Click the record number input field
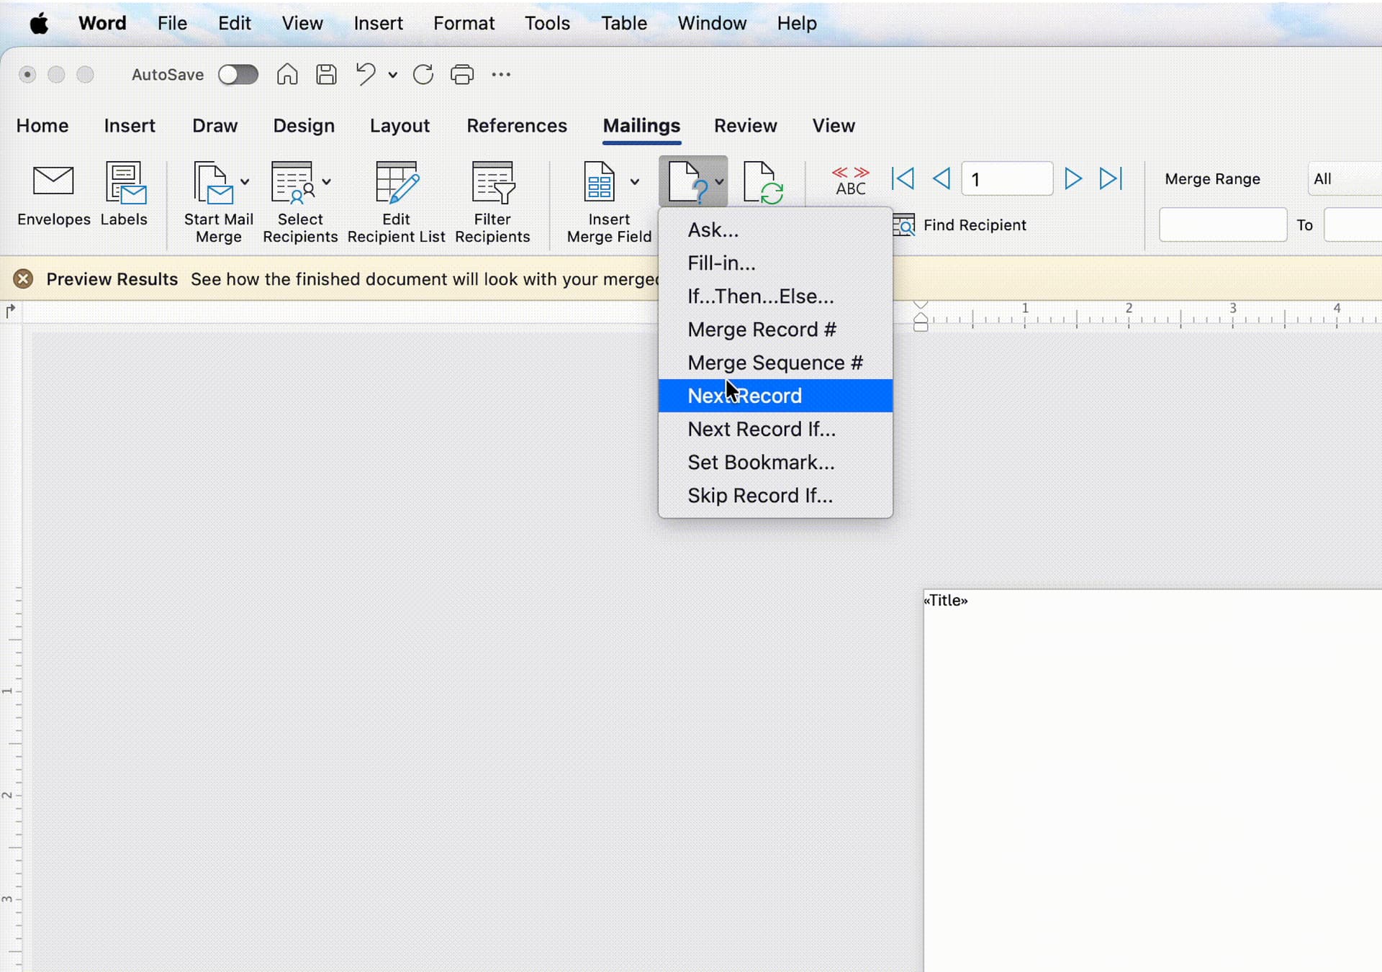1382x972 pixels. click(x=1007, y=178)
